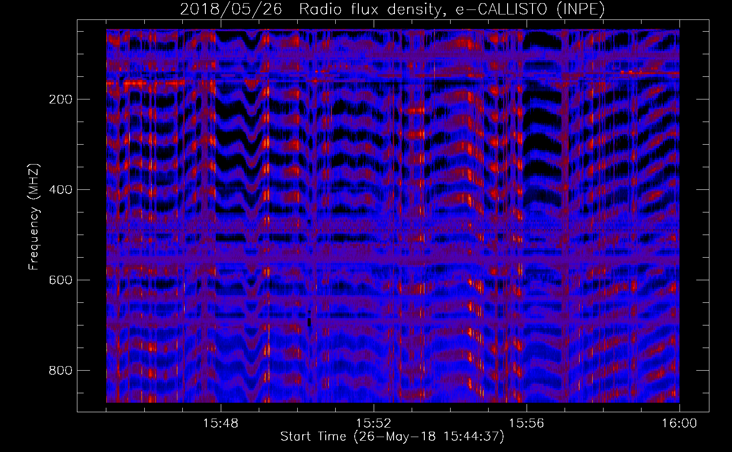Click the 15:52 time tick label
Viewport: 732px width, 452px height.
(374, 424)
